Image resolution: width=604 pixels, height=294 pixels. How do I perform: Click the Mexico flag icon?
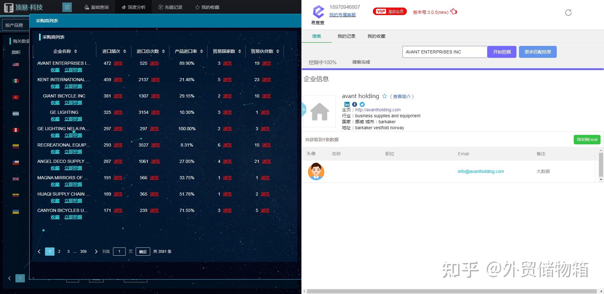tap(16, 81)
